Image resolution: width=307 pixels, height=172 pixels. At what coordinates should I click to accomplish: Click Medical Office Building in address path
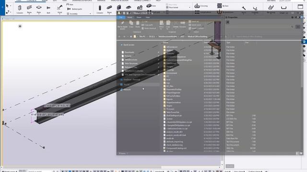click(197, 36)
